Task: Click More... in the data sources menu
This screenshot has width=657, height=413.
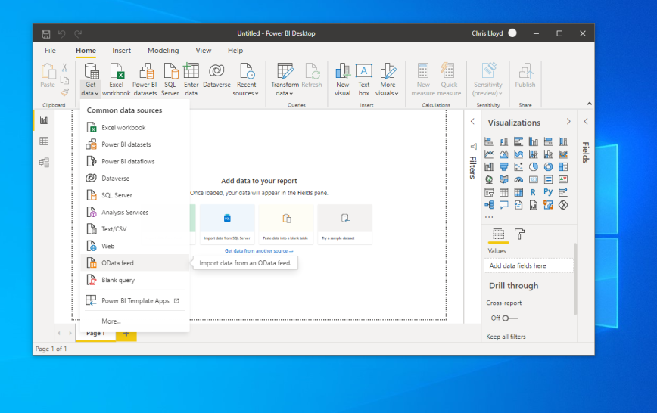Action: tap(135, 321)
